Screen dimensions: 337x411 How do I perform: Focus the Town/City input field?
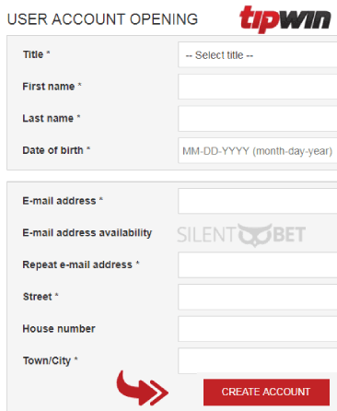pos(258,360)
